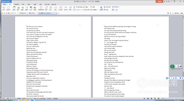This screenshot has height=101, width=184.
Task: Open the Header and Footer tool
Action: click(x=41, y=8)
